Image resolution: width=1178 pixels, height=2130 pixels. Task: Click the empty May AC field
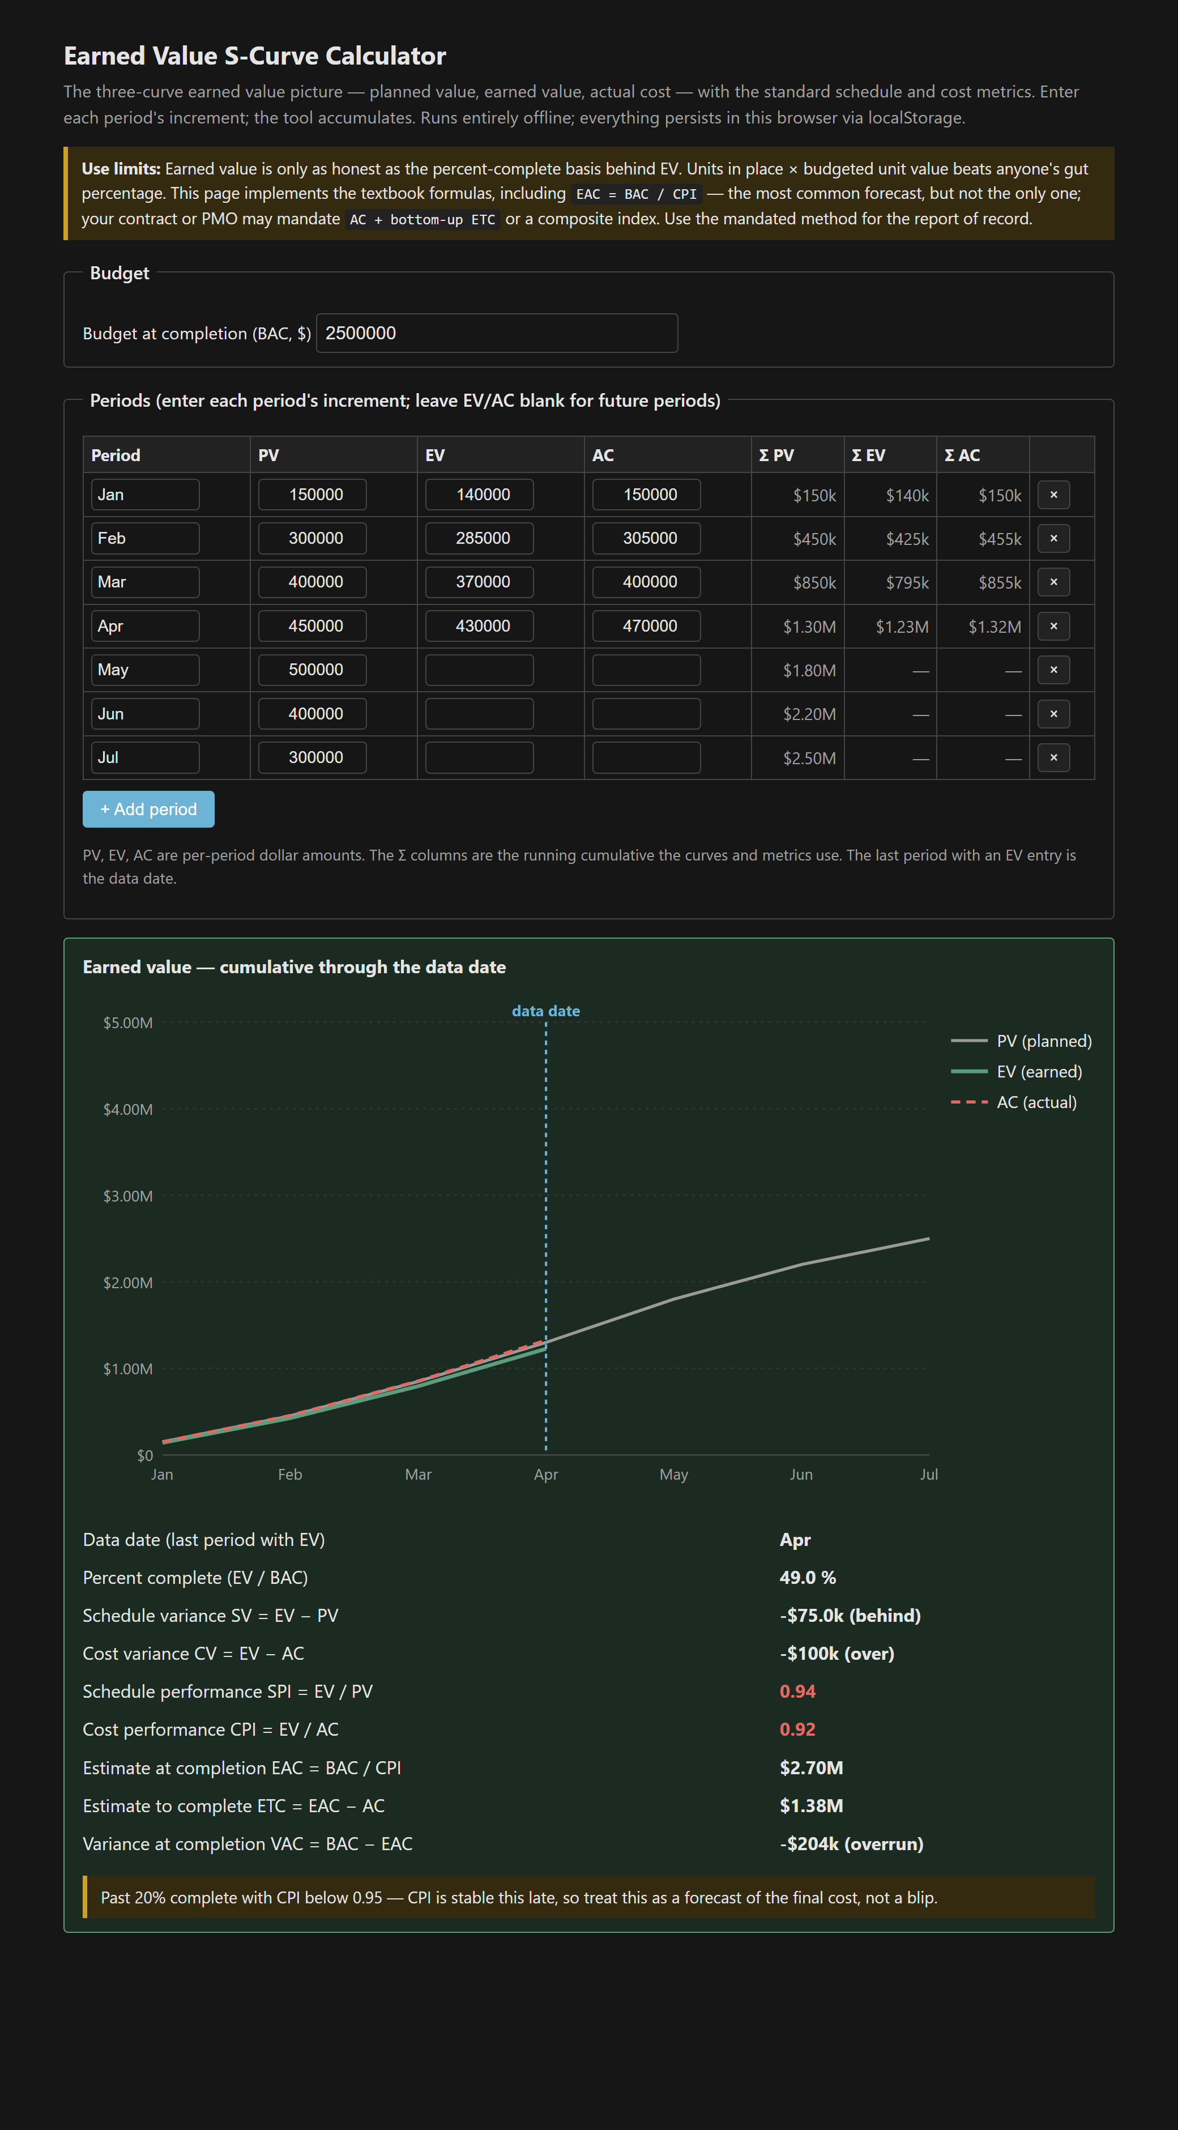click(x=646, y=670)
